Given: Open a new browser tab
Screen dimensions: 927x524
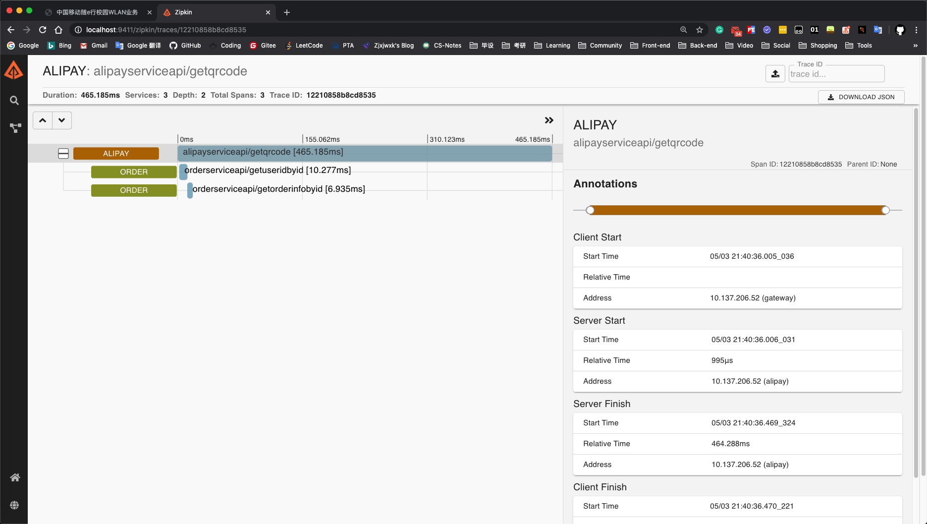Looking at the screenshot, I should pos(287,12).
